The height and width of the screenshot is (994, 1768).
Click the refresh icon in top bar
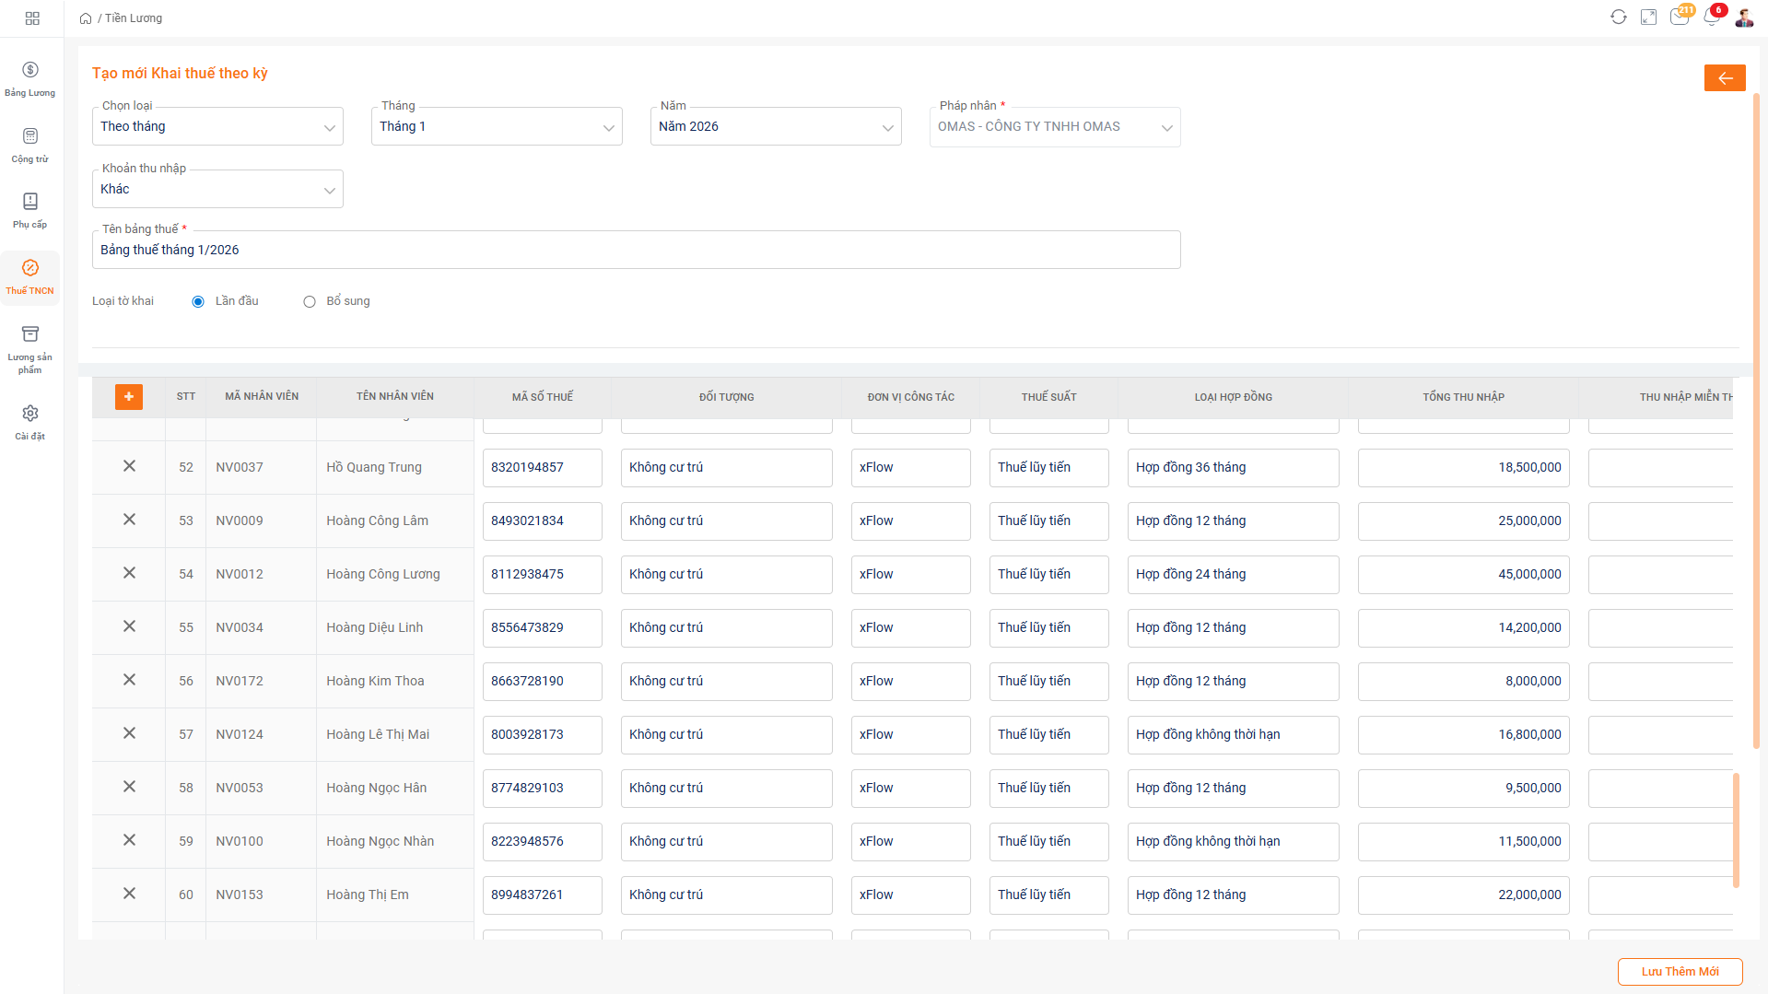pyautogui.click(x=1618, y=18)
